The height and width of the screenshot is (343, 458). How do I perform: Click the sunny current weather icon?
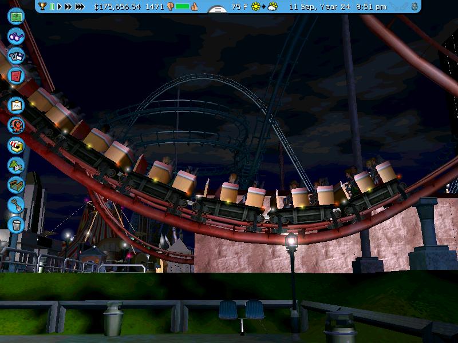(x=255, y=6)
